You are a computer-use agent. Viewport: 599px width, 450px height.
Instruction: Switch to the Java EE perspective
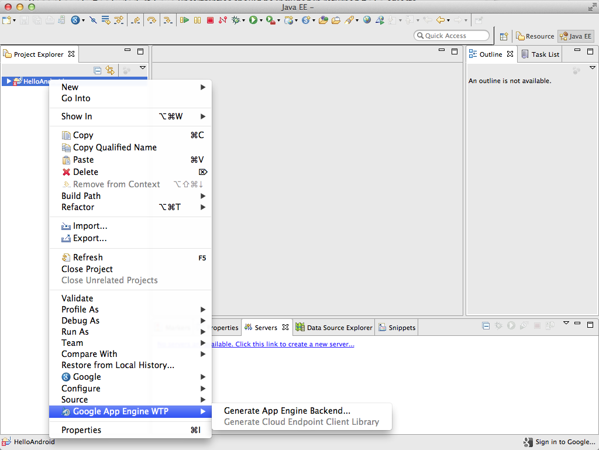(576, 36)
